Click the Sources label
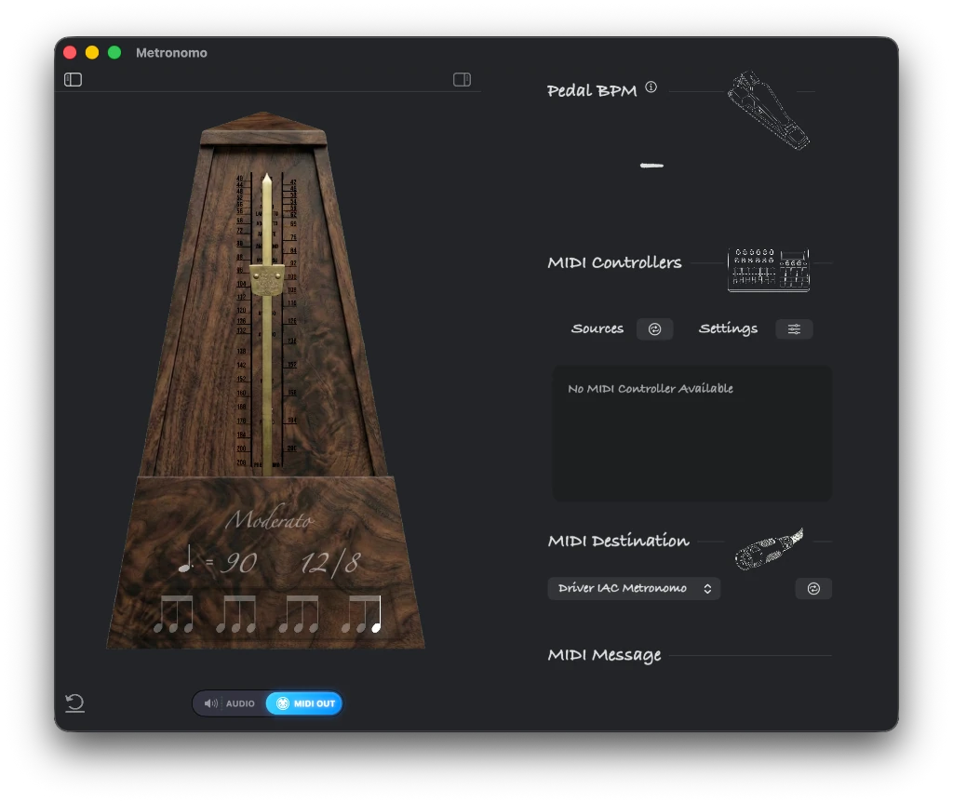The height and width of the screenshot is (803, 953). pyautogui.click(x=597, y=328)
